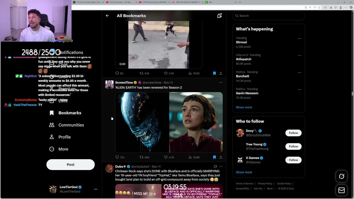The image size is (354, 199).
Task: Switch to the No Jumper YouTube tab
Action: click(122, 2)
